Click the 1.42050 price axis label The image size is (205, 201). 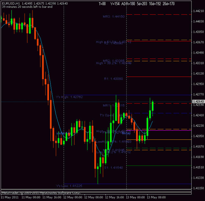pyautogui.click(x=198, y=136)
